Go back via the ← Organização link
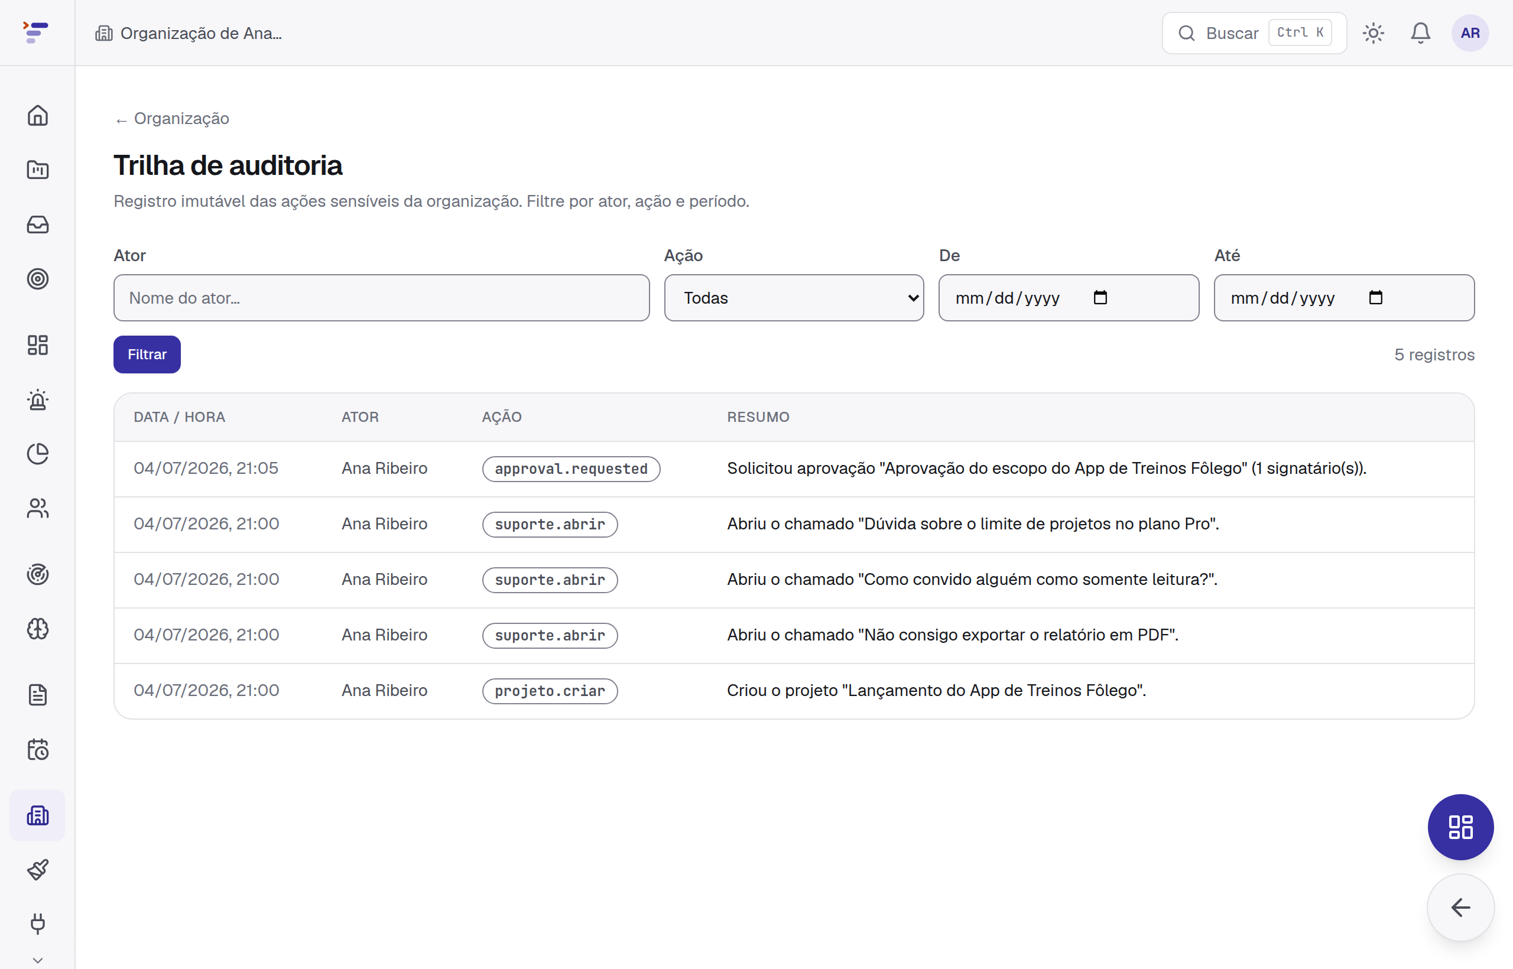This screenshot has height=969, width=1513. tap(172, 118)
